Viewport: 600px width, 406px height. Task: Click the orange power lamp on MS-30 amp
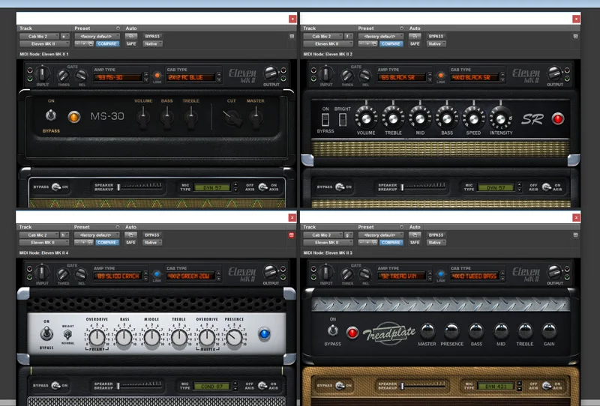(73, 117)
